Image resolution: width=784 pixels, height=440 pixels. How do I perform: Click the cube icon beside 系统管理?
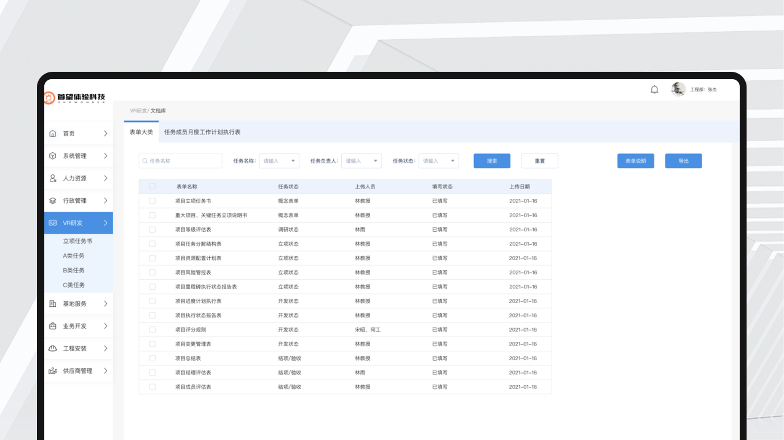coord(53,156)
